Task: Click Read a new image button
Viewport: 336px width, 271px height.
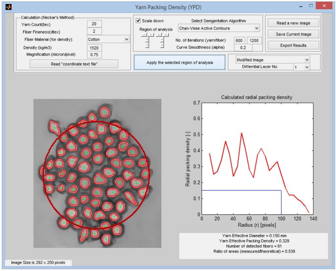Action: point(293,23)
